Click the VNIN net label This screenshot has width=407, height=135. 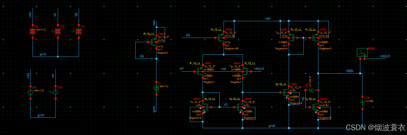pyautogui.click(x=350, y=71)
